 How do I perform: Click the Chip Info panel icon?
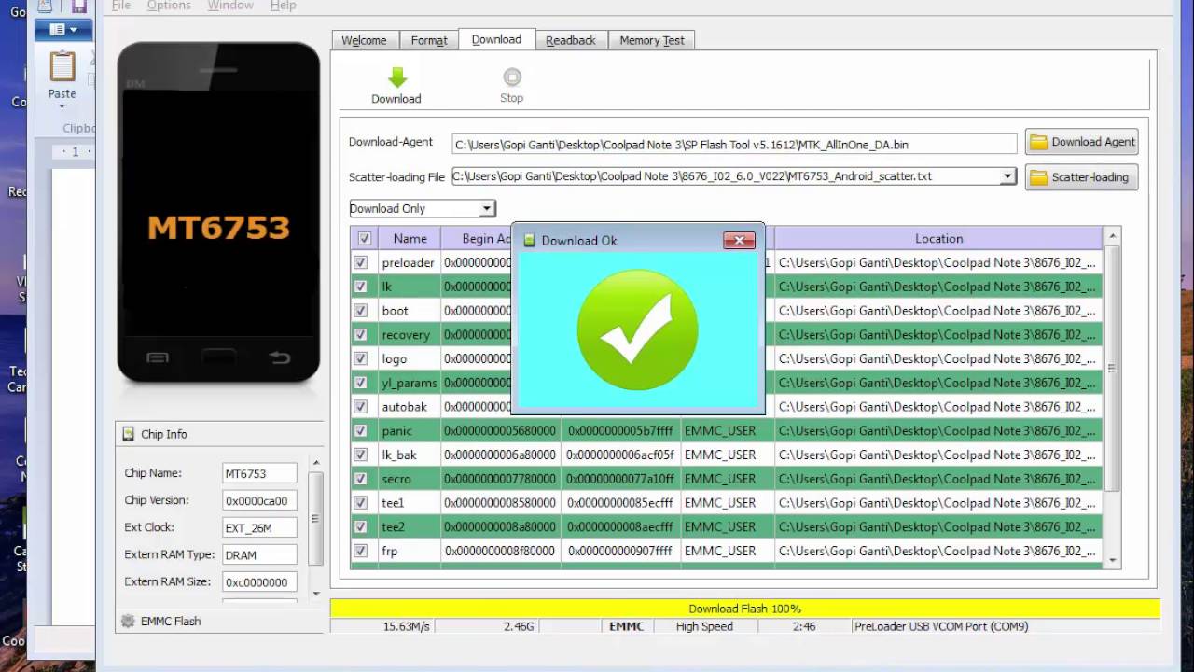[129, 434]
